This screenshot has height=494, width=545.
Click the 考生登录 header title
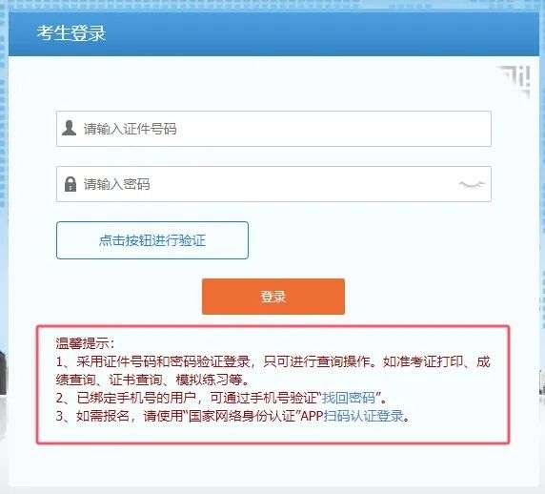71,33
